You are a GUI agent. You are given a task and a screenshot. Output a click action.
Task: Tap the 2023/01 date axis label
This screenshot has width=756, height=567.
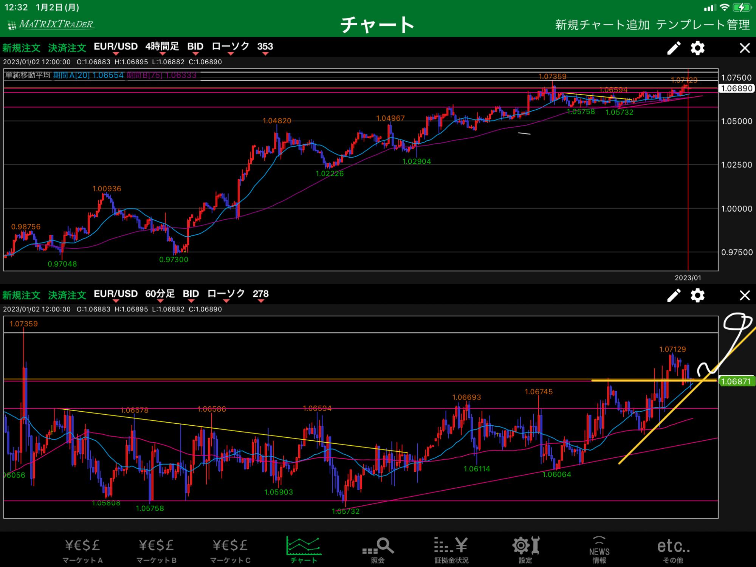(688, 278)
